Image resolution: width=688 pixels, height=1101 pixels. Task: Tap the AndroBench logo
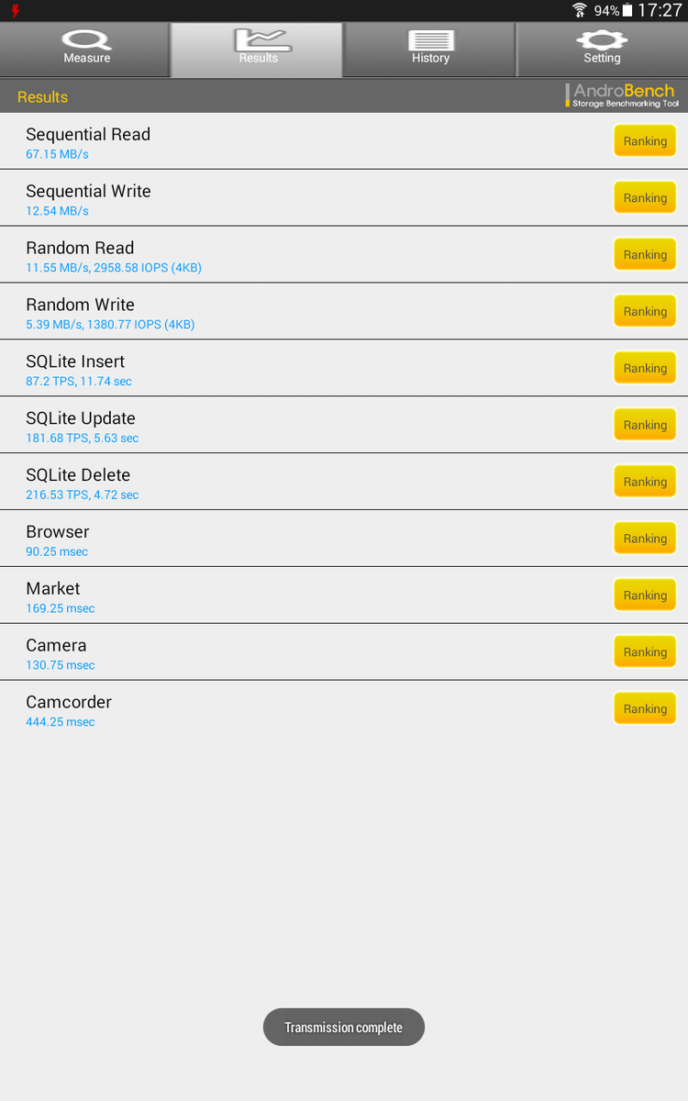click(622, 95)
